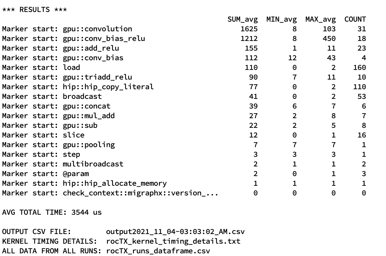Click the SUM_avg column header
Viewport: 386px width, 256px height.
(243, 19)
